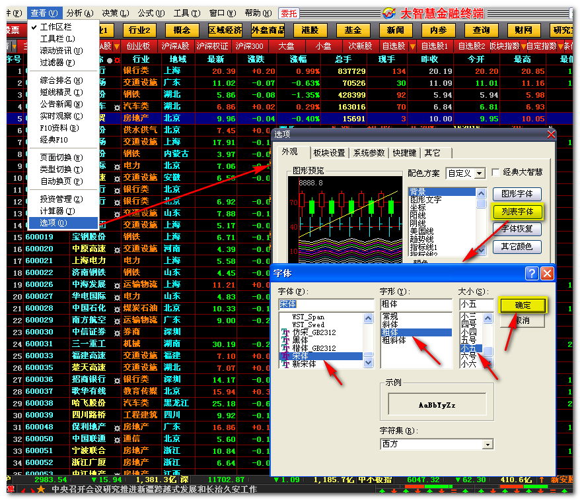580x500 pixels.
Task: Click the 沪深300 market tab
Action: tap(249, 47)
